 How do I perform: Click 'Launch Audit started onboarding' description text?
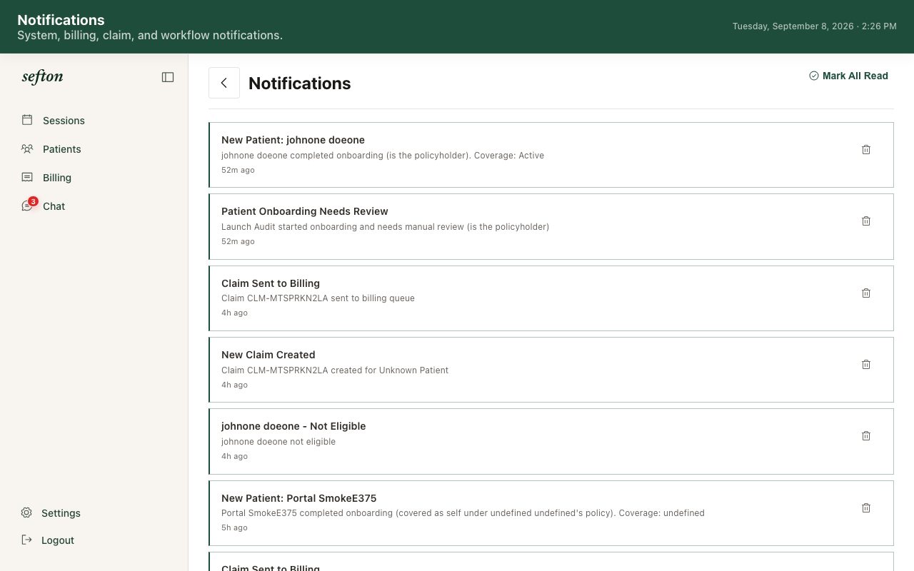pos(385,227)
